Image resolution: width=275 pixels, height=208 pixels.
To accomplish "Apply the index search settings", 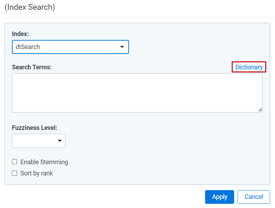I will coord(219,197).
